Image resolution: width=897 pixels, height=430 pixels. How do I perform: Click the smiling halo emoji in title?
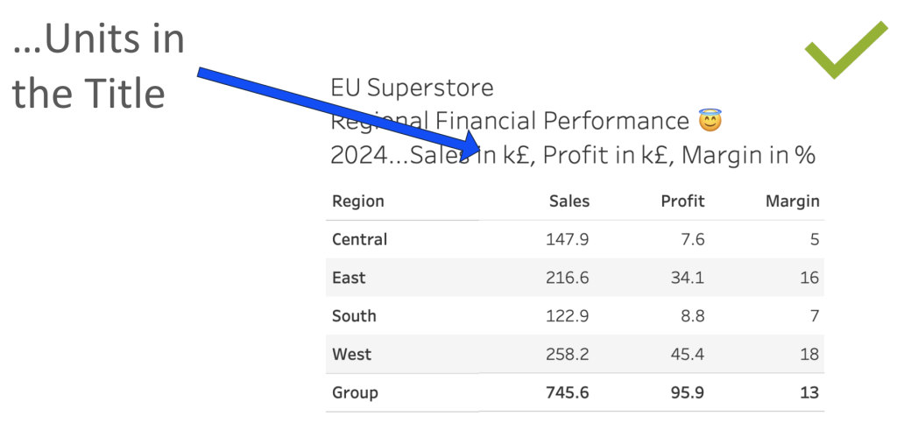coord(710,121)
